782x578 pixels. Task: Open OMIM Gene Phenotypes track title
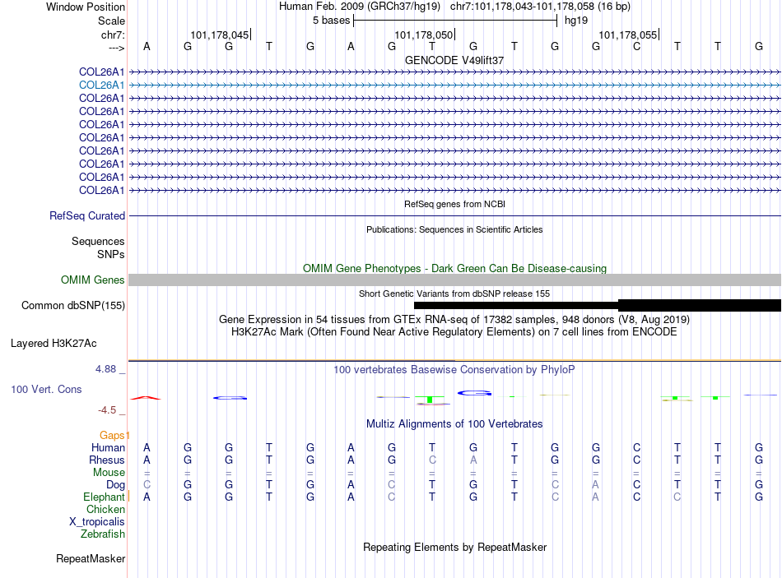pos(454,269)
